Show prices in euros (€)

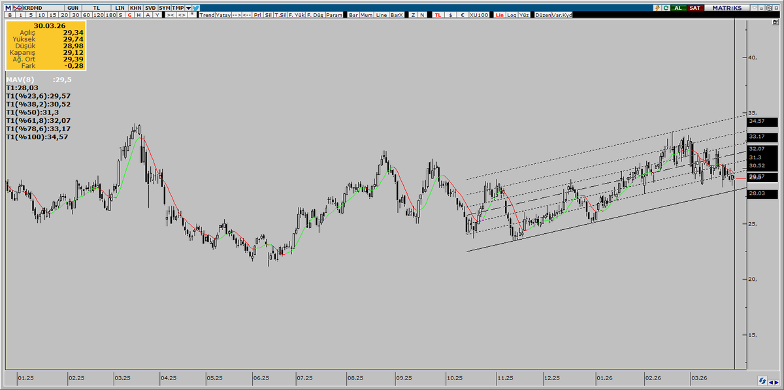[463, 15]
